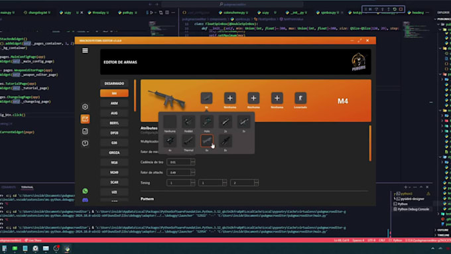Viewport: 451px width, 254px height.
Task: Select AKM in the weapon list
Action: pyautogui.click(x=114, y=103)
